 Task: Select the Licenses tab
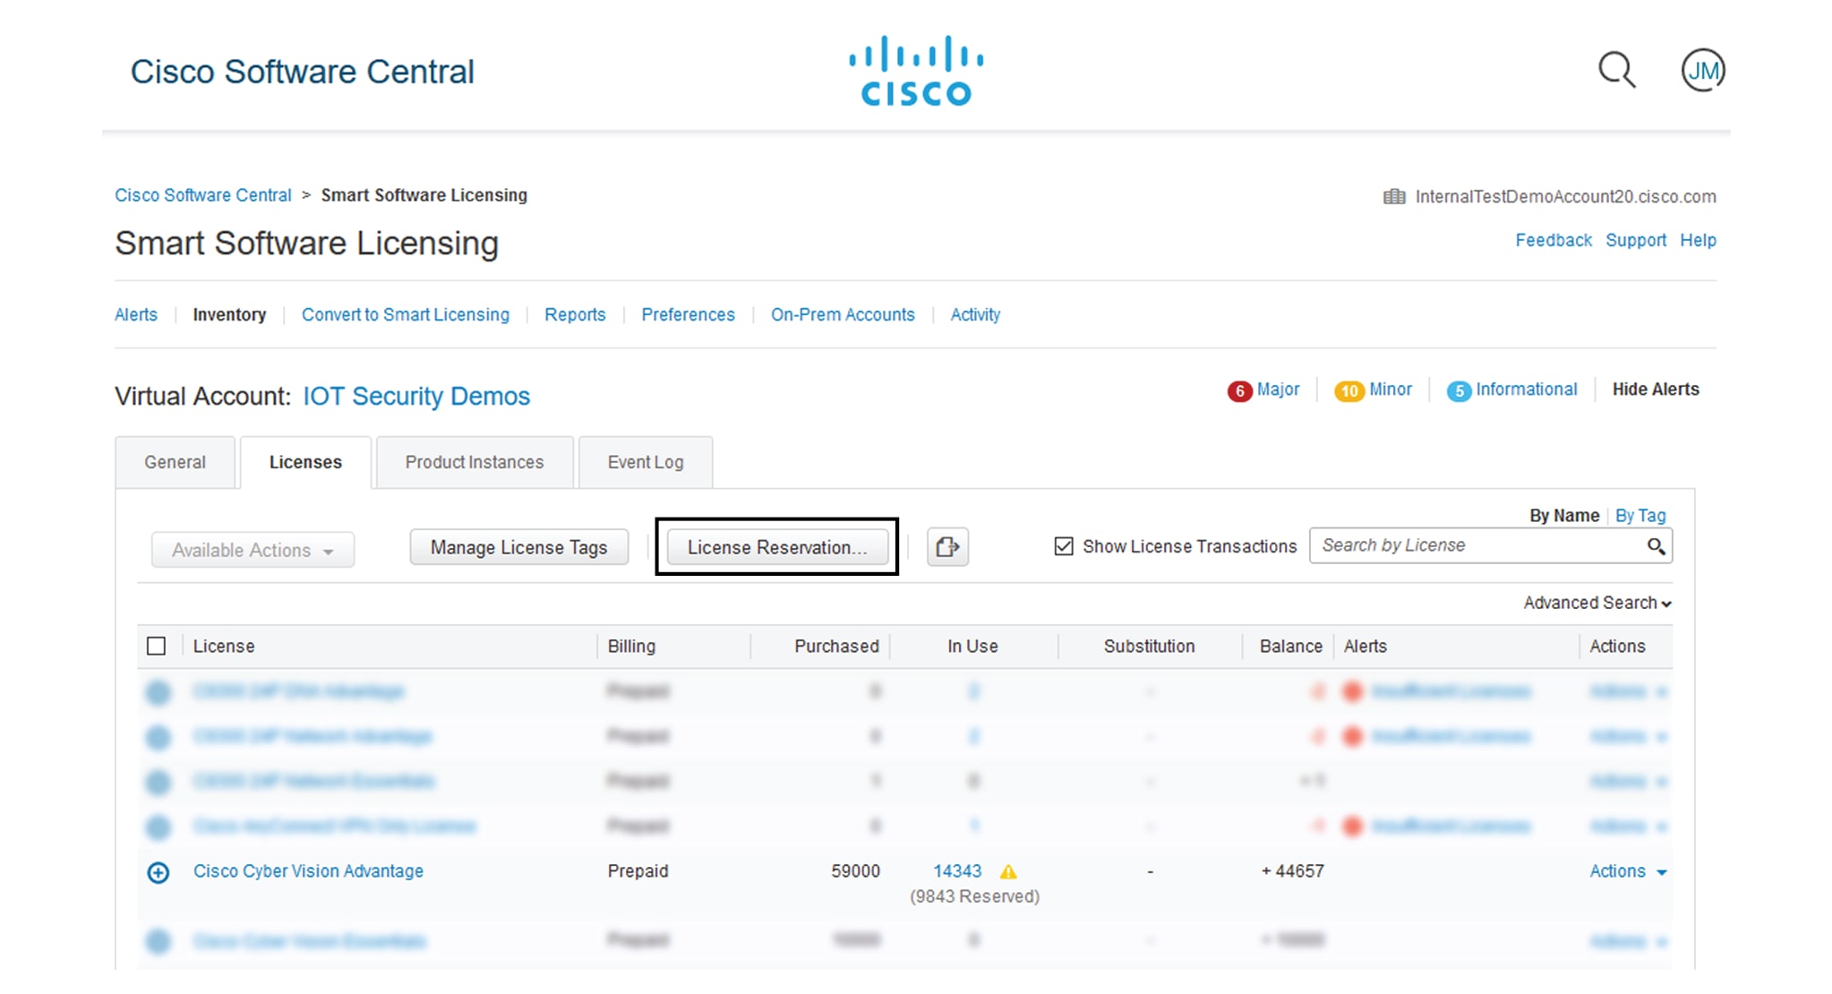[x=305, y=462]
